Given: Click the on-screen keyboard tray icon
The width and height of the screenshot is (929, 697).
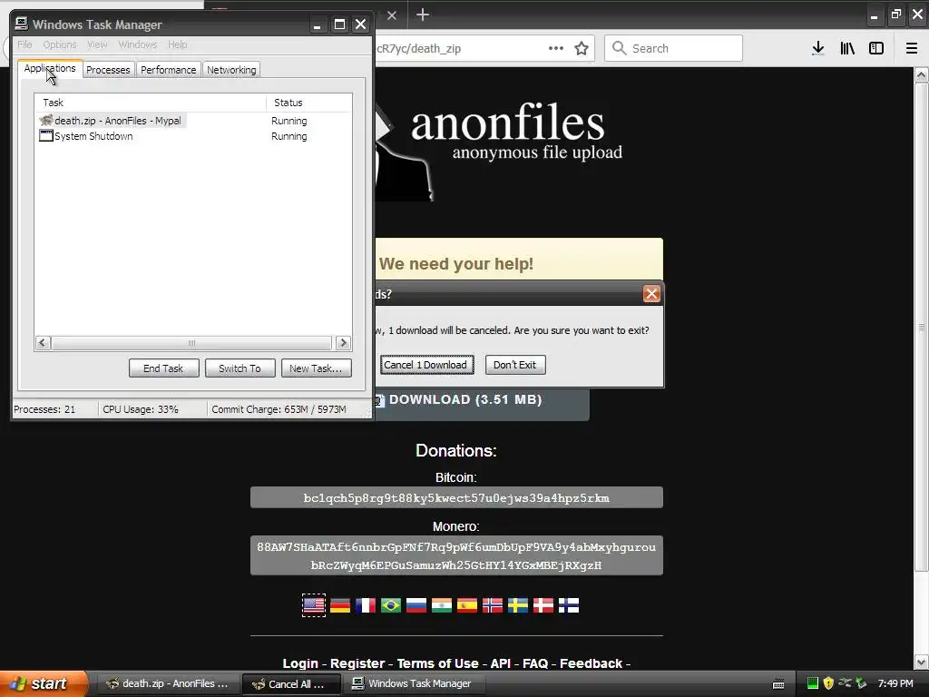Looking at the screenshot, I should click(x=778, y=684).
